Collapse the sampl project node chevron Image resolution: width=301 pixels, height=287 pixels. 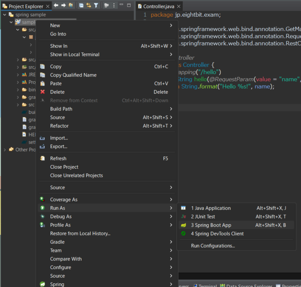(x=11, y=22)
